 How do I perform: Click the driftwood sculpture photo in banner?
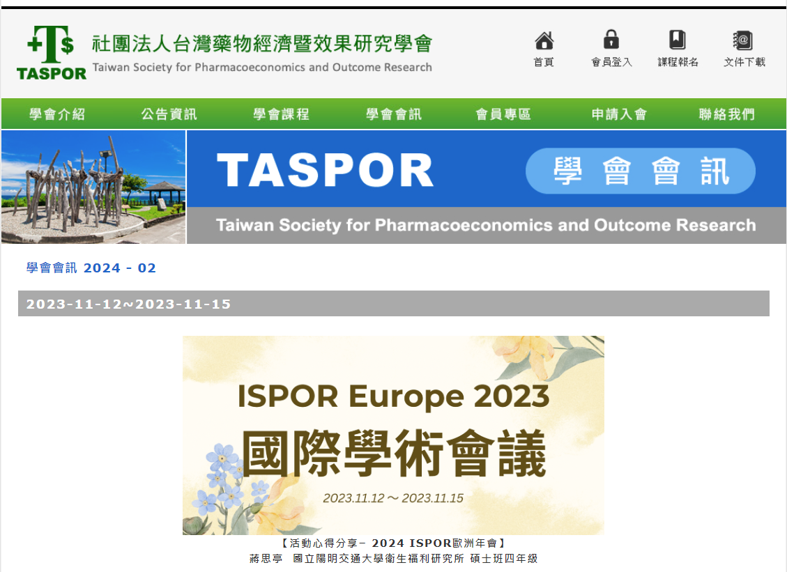pos(93,187)
